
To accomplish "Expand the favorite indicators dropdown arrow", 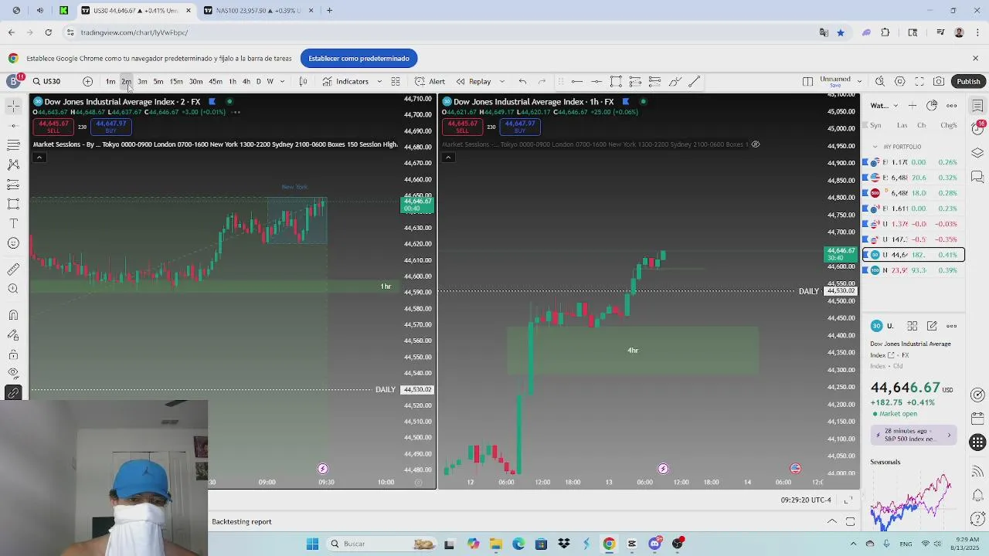I will pyautogui.click(x=379, y=81).
